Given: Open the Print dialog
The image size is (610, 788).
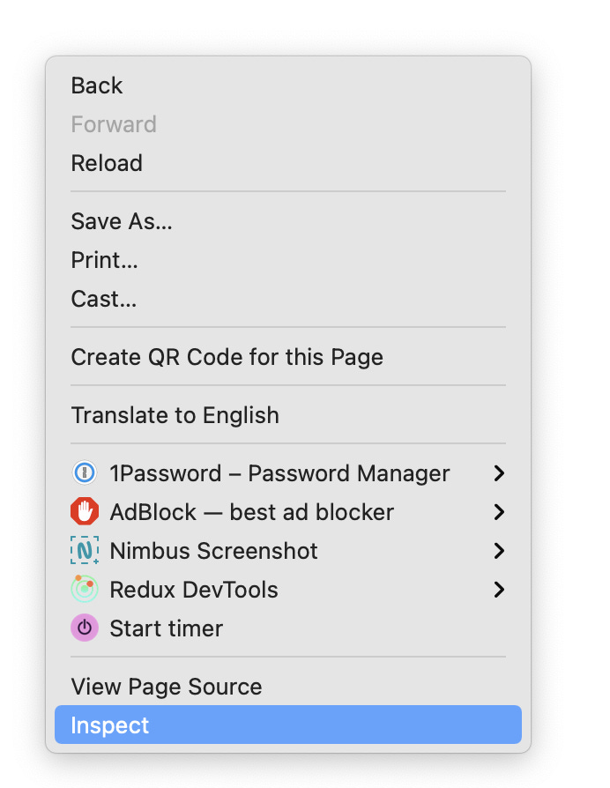Looking at the screenshot, I should (x=104, y=260).
